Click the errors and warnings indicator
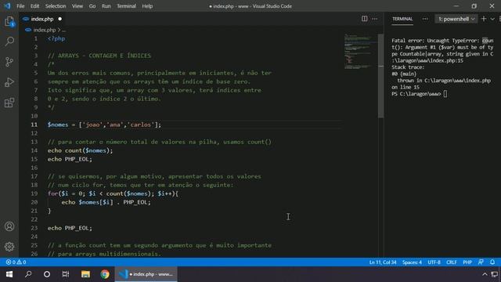 16,262
